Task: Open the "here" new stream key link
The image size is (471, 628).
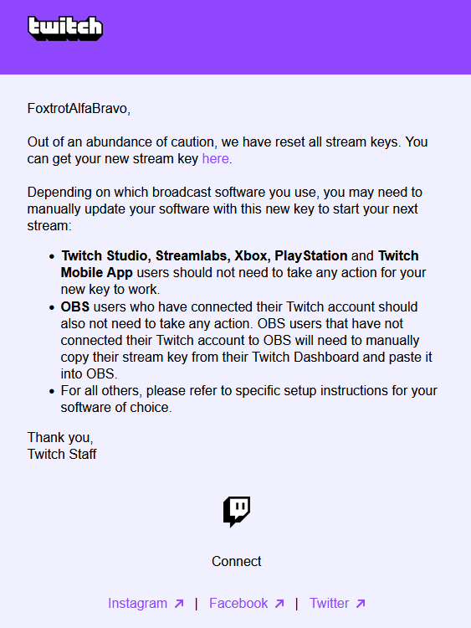Action: [215, 159]
